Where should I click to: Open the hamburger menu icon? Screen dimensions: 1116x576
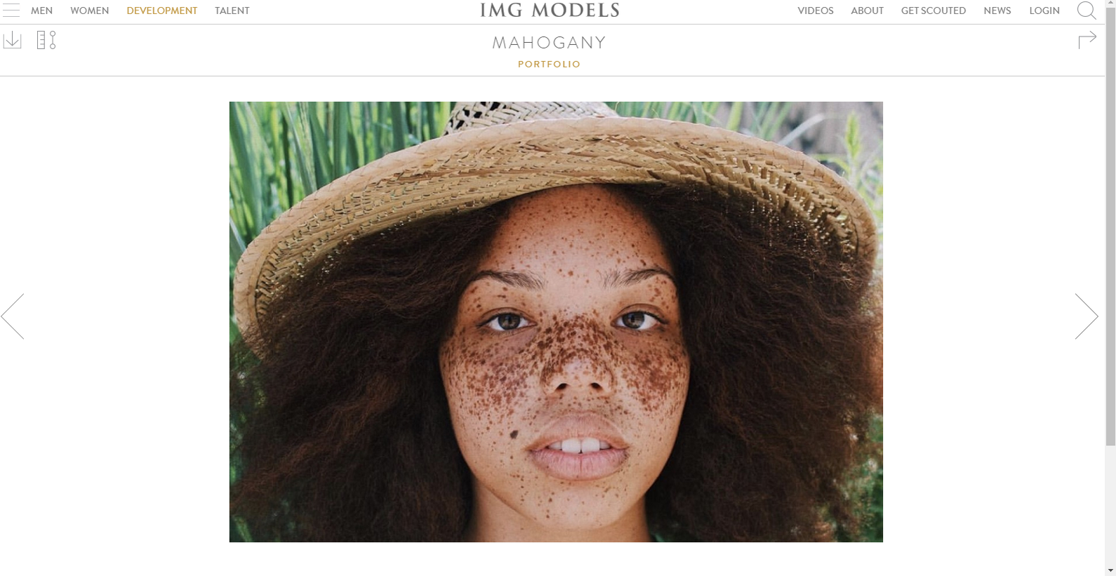click(x=11, y=11)
